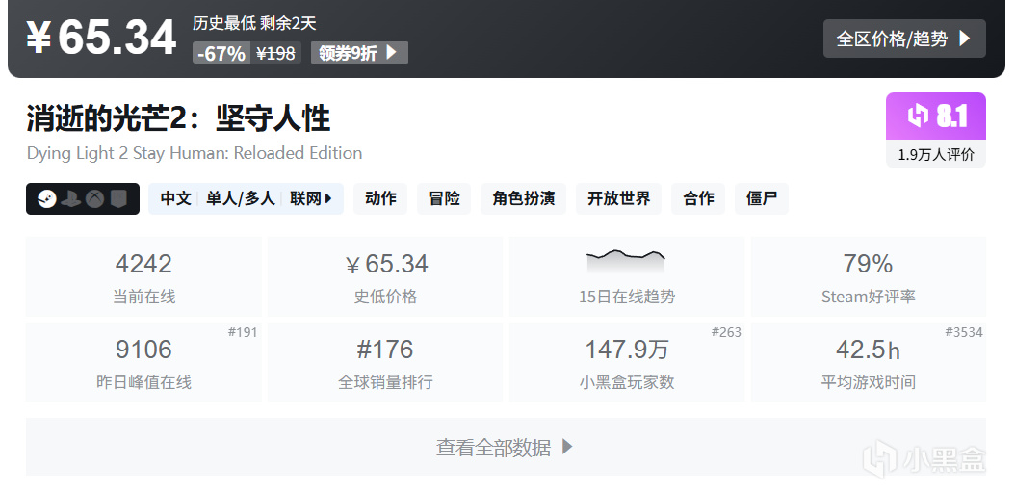
Task: Select the Steam platform icon
Action: pyautogui.click(x=46, y=198)
